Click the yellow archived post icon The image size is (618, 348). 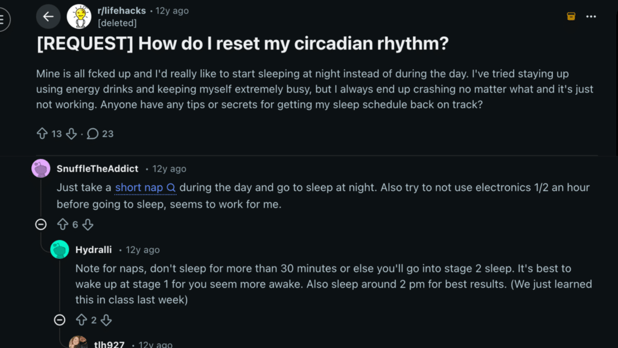571,16
